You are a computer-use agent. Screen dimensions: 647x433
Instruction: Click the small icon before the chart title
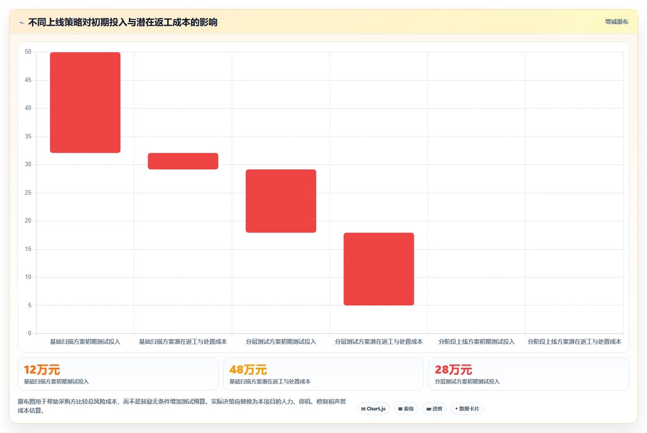click(21, 23)
